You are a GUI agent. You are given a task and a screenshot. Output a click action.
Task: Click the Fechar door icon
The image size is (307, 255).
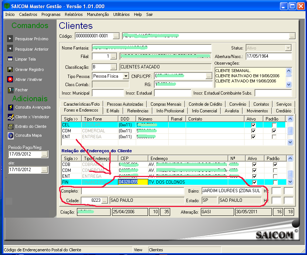coord(10,90)
